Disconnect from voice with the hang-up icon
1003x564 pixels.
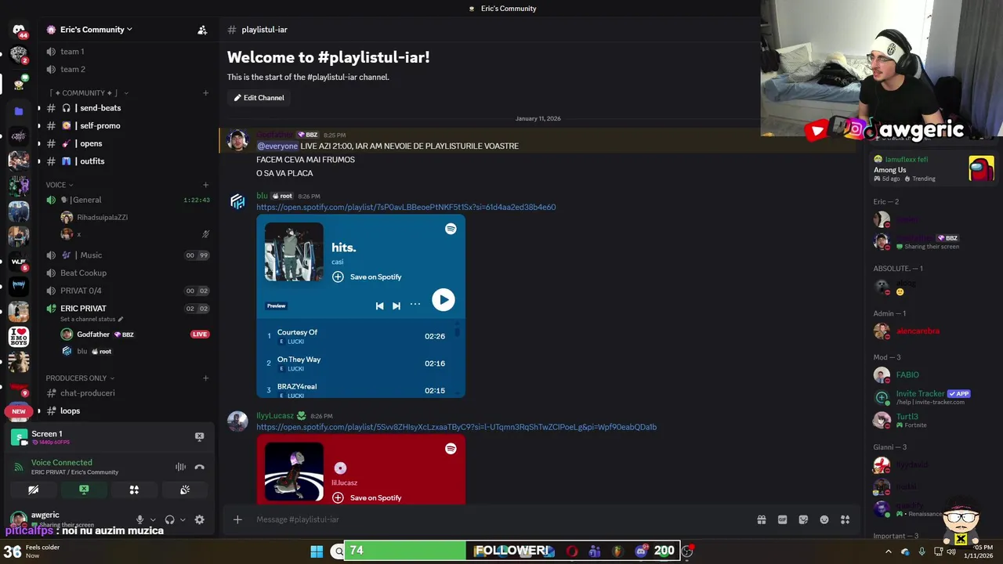tap(200, 467)
